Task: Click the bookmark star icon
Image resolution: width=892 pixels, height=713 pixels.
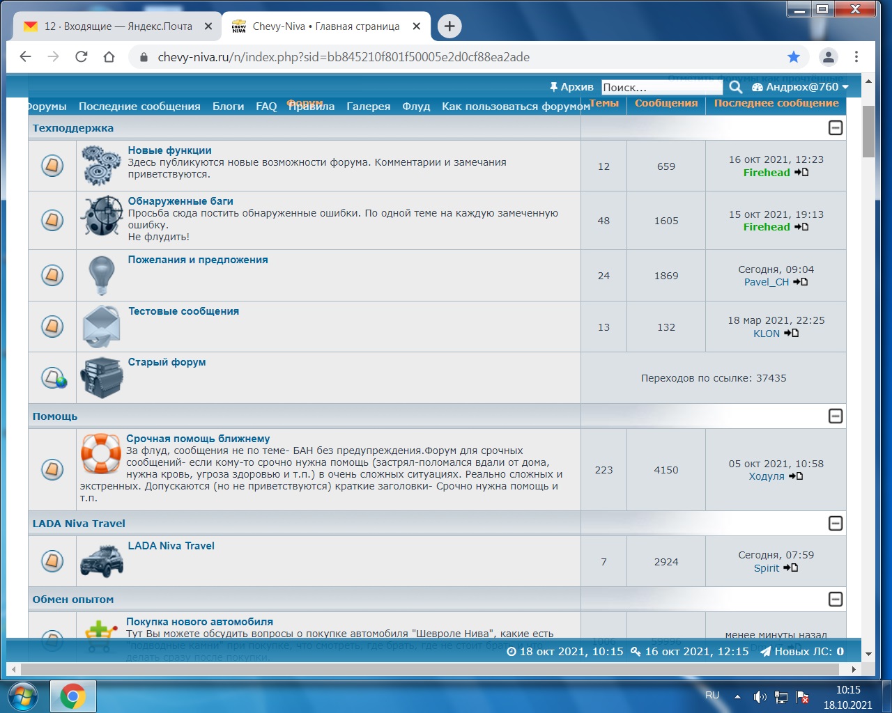Action: 794,57
